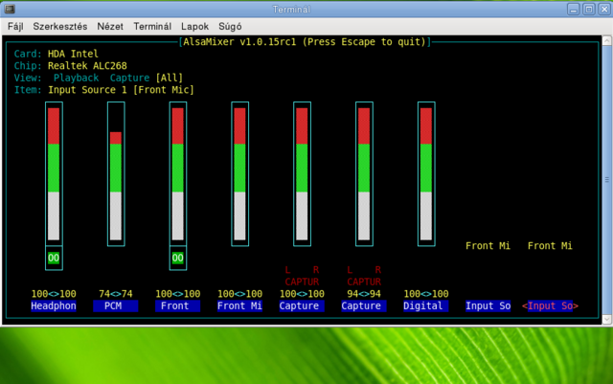Click the Front Mi value above blue Input So

[x=488, y=246]
